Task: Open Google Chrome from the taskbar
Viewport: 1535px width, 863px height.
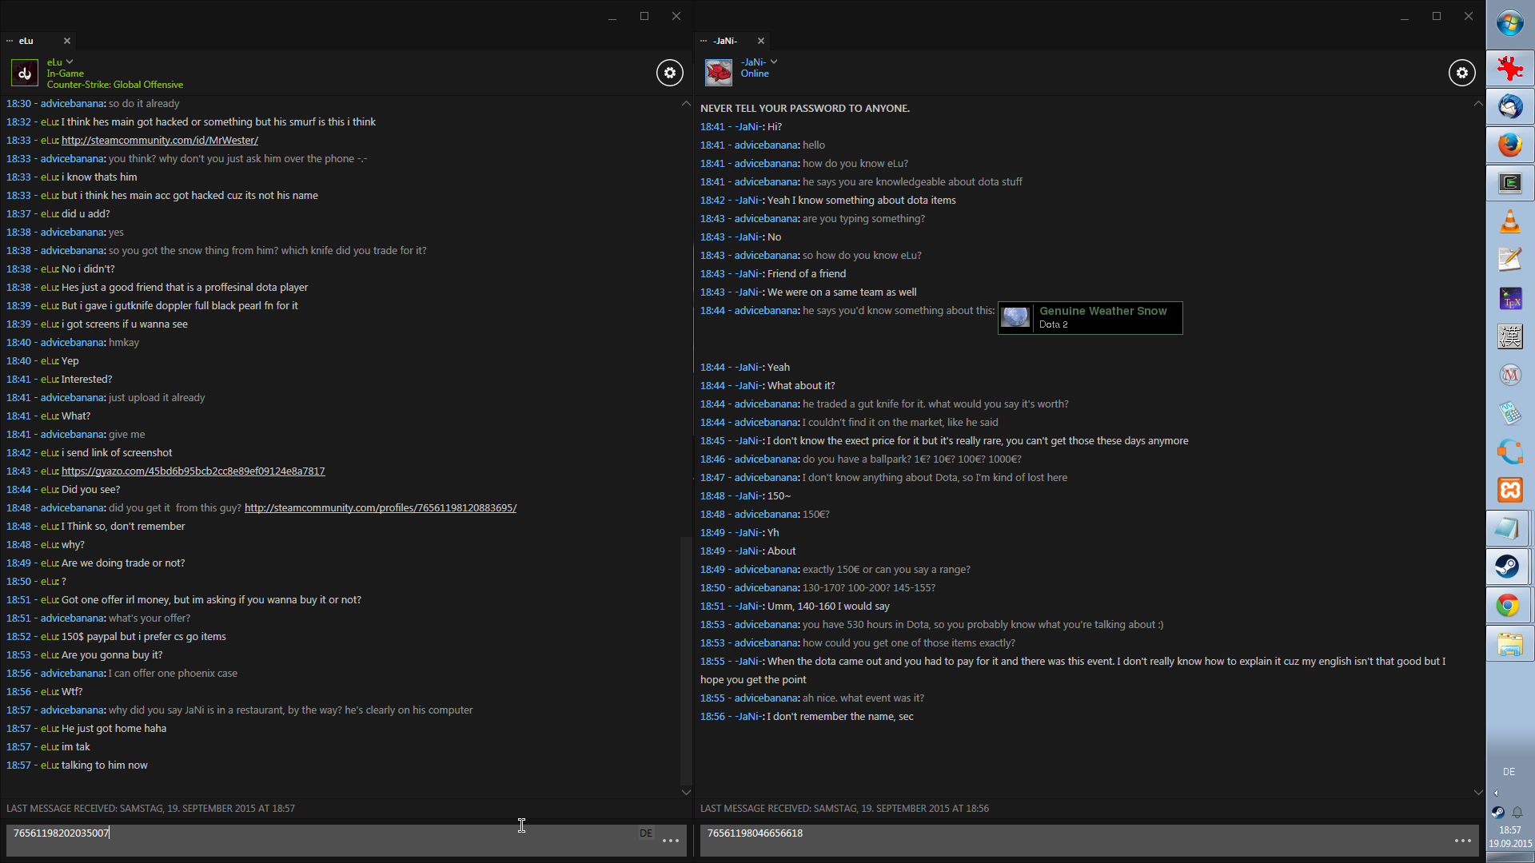Action: tap(1509, 606)
